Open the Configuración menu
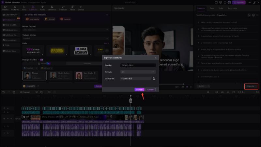261x147 pixels. [x=34, y=3]
